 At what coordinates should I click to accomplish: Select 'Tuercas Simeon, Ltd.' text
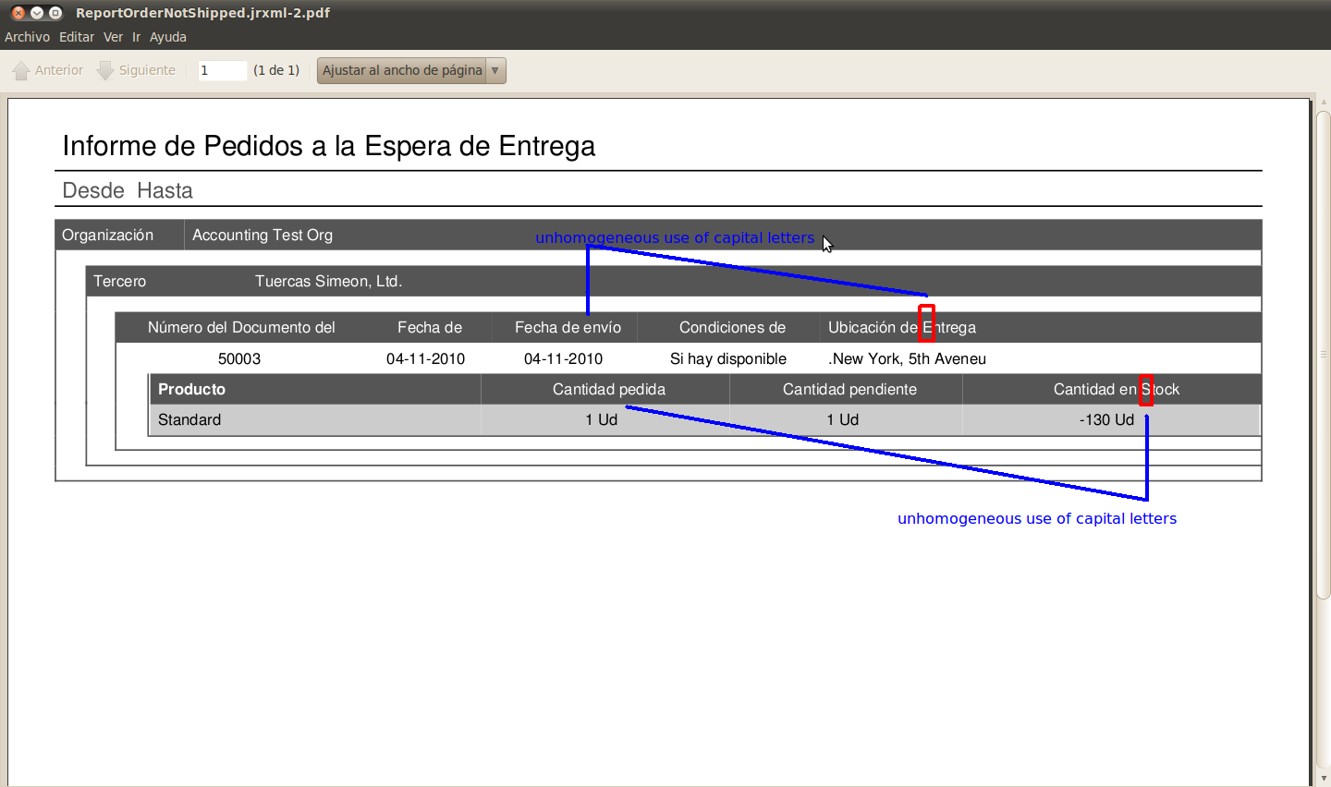coord(329,281)
